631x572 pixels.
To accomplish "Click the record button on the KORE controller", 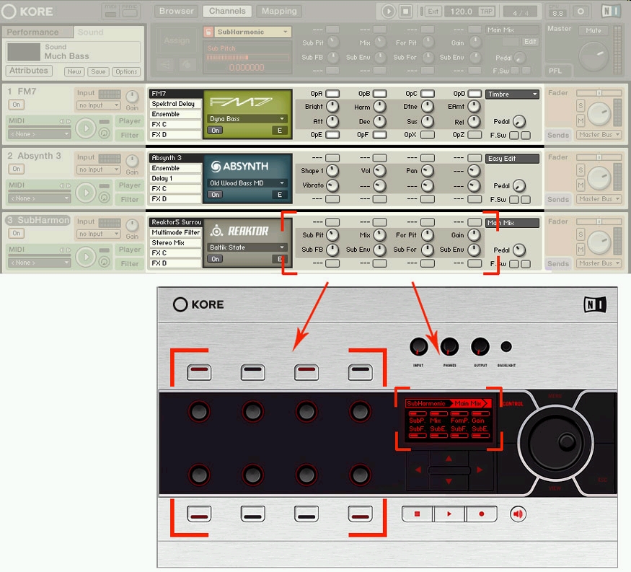I will 481,514.
